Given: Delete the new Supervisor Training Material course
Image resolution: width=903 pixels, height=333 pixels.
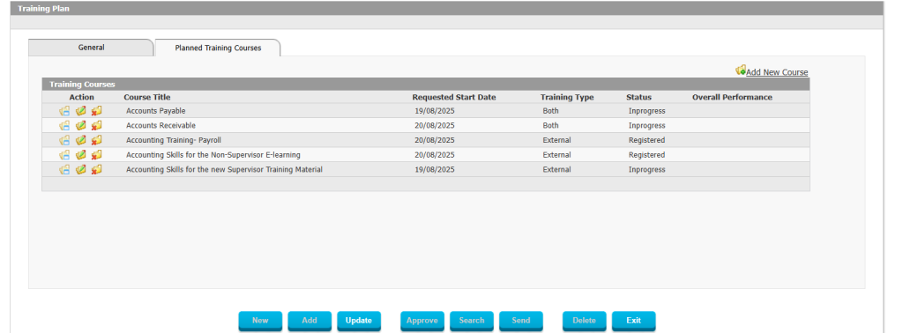Looking at the screenshot, I should click(96, 169).
